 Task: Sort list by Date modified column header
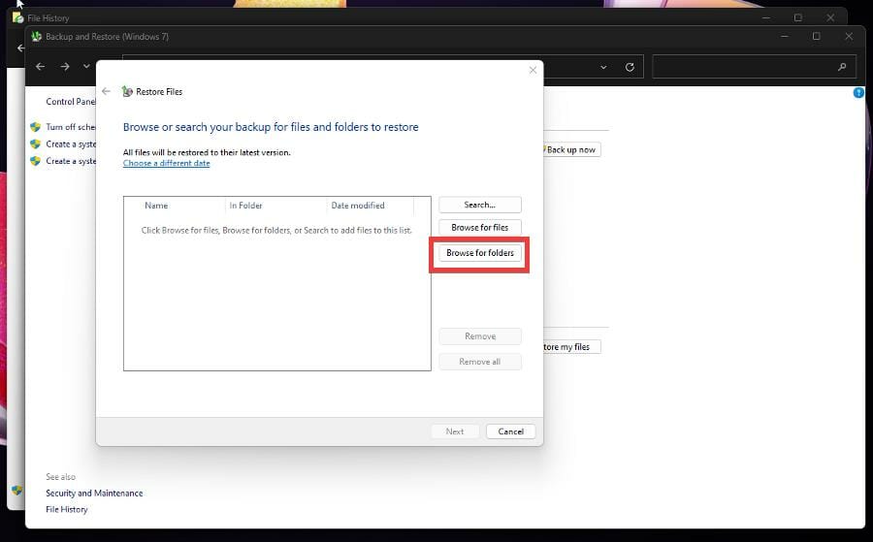point(358,206)
